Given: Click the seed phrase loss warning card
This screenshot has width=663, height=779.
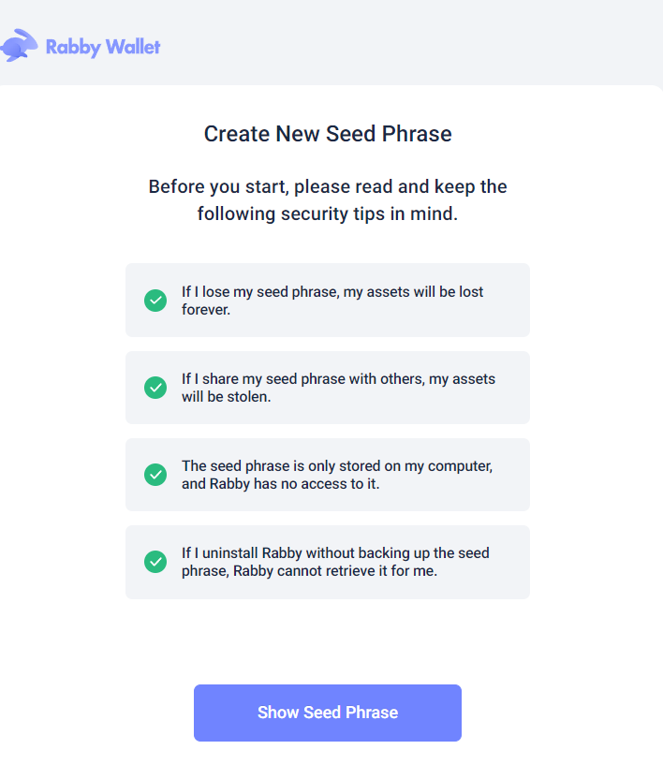Looking at the screenshot, I should point(327,300).
